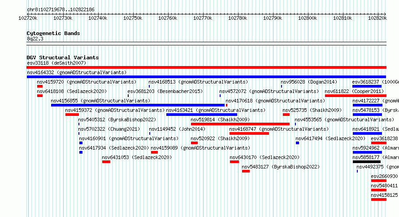Open variant nsv4159372 details
This screenshot has width=399, height=217.
(x=115, y=110)
